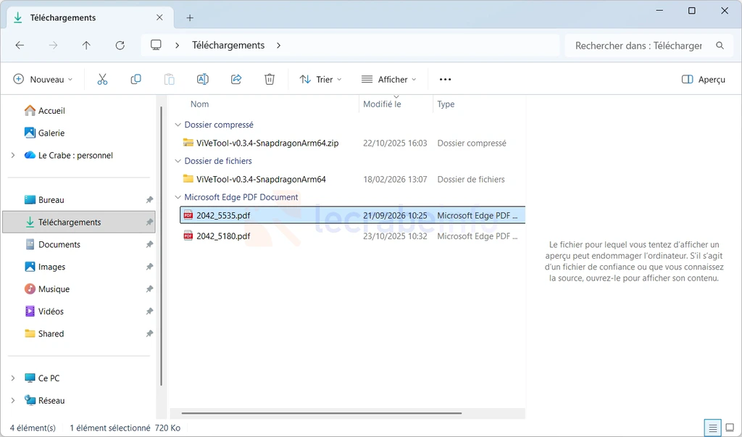Open the Trier sort dropdown
The height and width of the screenshot is (437, 742).
click(x=320, y=80)
